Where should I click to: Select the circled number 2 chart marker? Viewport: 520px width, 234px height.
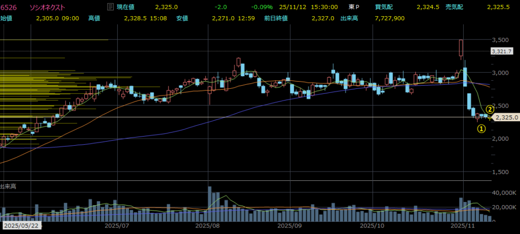pyautogui.click(x=490, y=109)
